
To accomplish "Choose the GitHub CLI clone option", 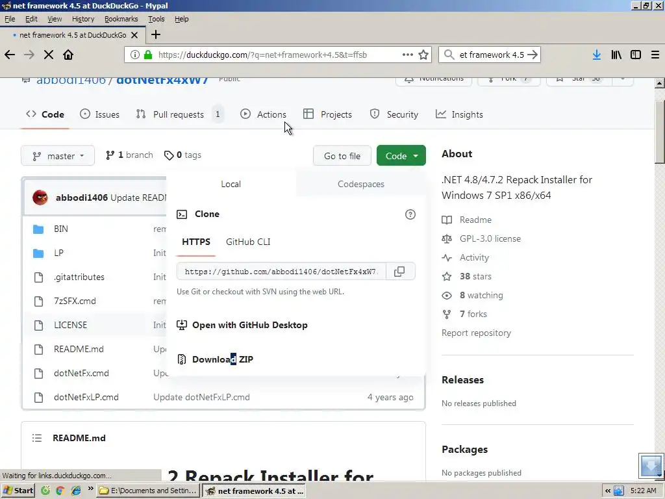I will point(248,242).
